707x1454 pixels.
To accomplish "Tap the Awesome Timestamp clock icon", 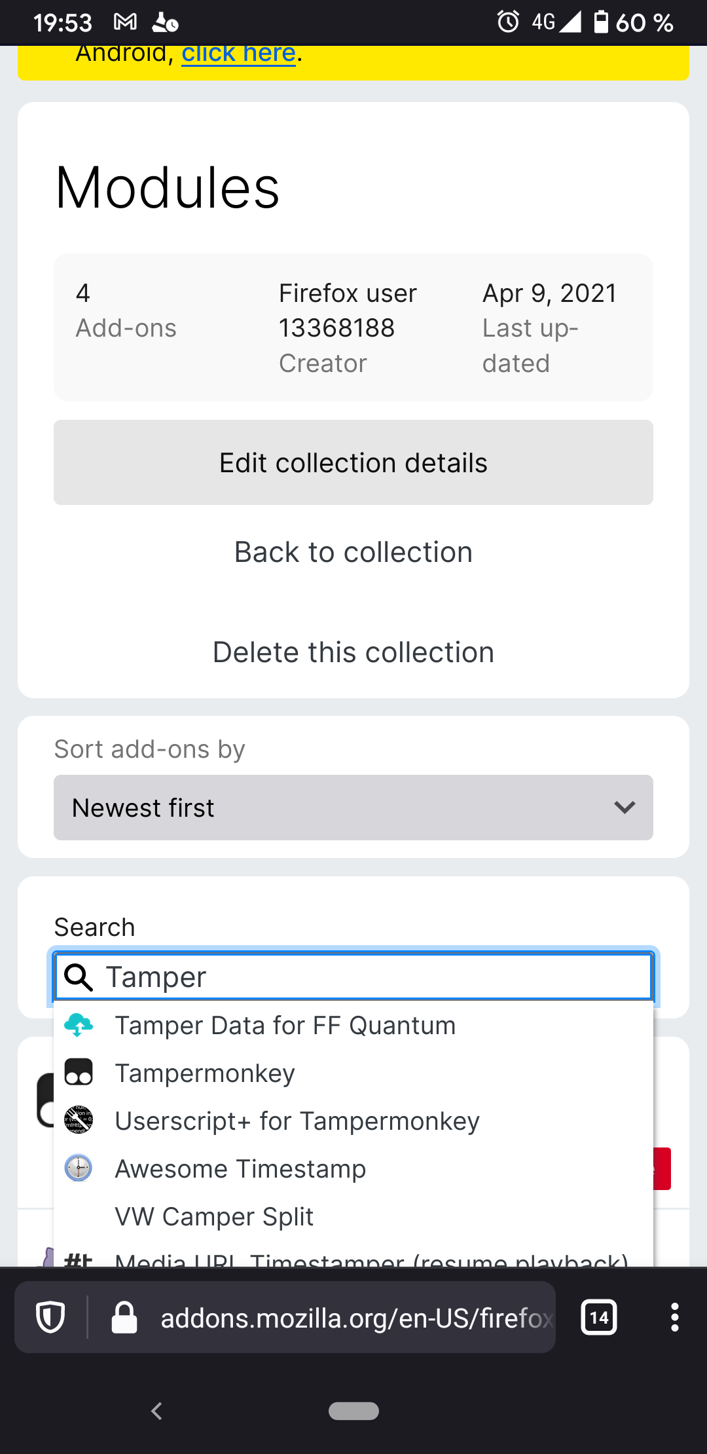I will [79, 1168].
